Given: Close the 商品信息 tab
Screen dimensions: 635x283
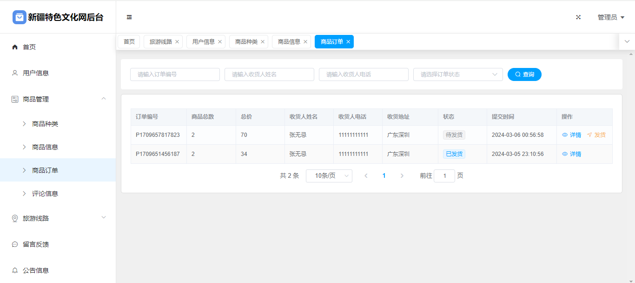Looking at the screenshot, I should tap(305, 42).
